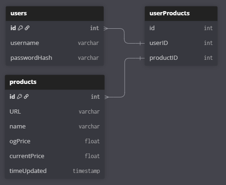Image resolution: width=226 pixels, height=185 pixels.
Task: Select the timeUpdated timestamp field
Action: [x=55, y=171]
